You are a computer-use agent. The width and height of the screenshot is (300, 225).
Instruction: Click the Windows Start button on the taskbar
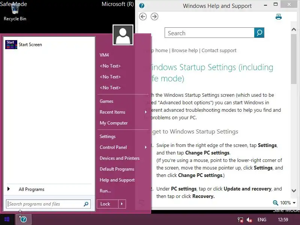[x=7, y=219]
